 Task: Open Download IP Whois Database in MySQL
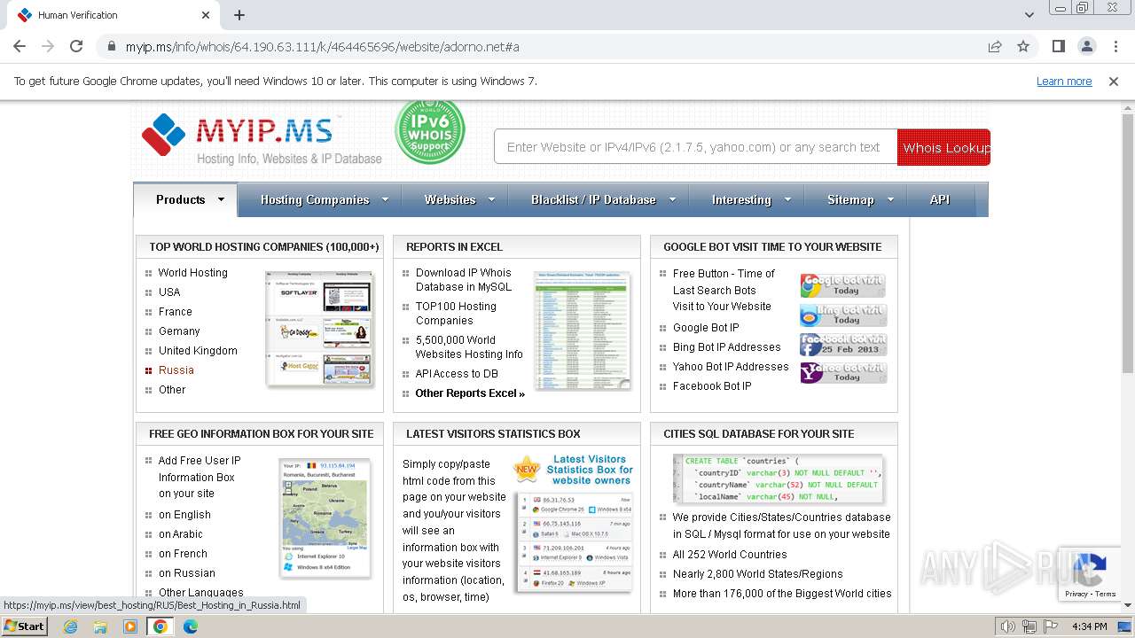464,280
